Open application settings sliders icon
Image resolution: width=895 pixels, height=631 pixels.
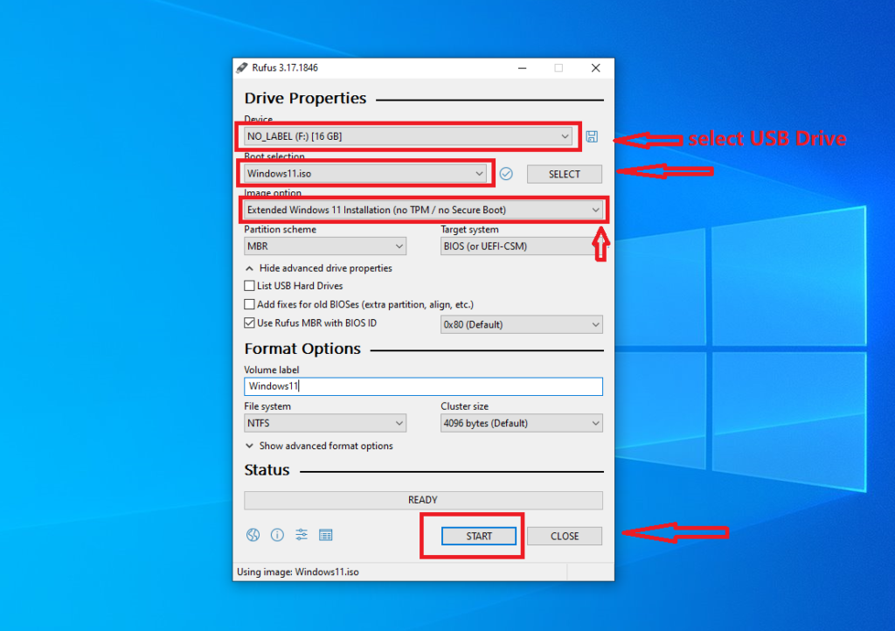pos(302,535)
